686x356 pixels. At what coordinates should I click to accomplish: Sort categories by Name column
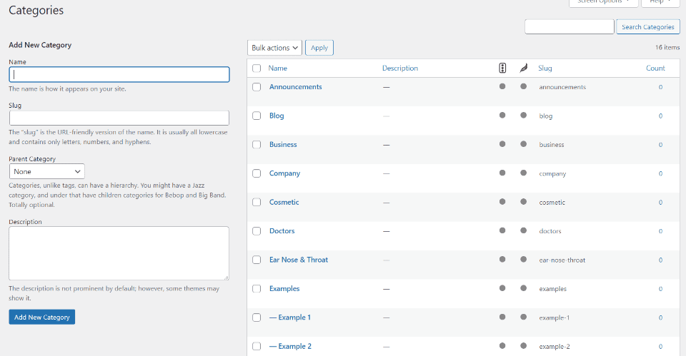(x=278, y=68)
